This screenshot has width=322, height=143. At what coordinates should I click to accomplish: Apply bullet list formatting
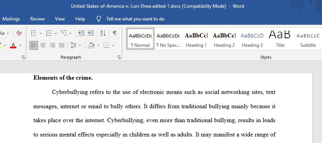[x=33, y=33]
